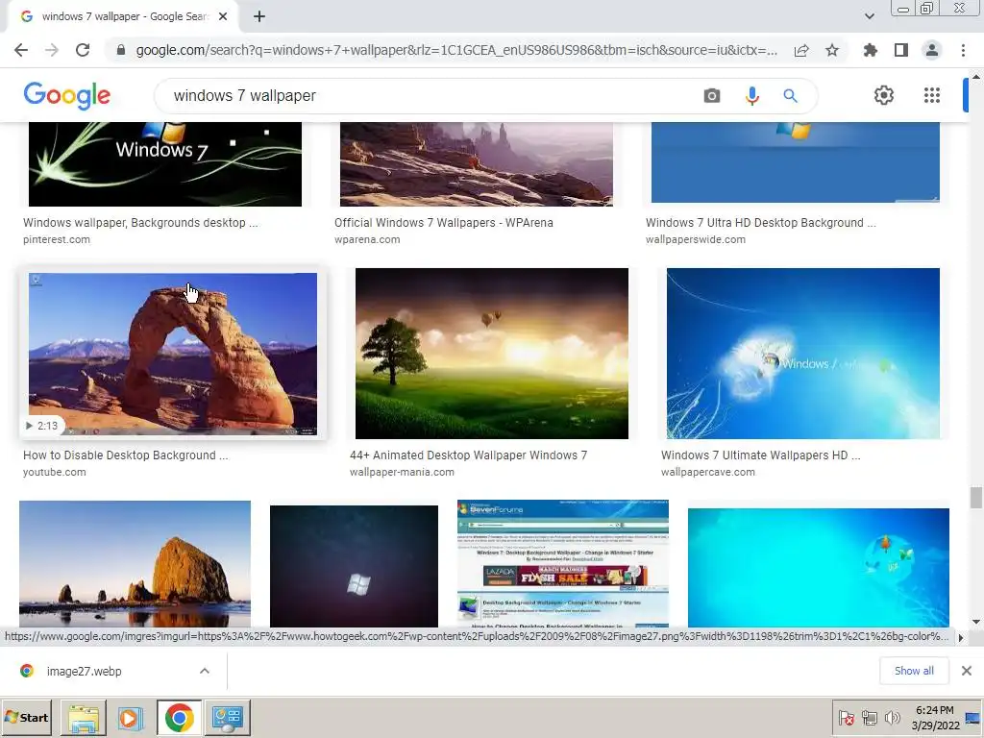984x738 pixels.
Task: Open the Windows Start menu
Action: point(27,717)
